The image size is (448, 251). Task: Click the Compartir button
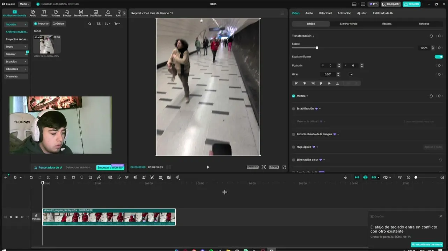pos(391,4)
